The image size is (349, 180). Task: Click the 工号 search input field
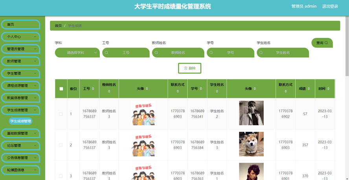126,53
